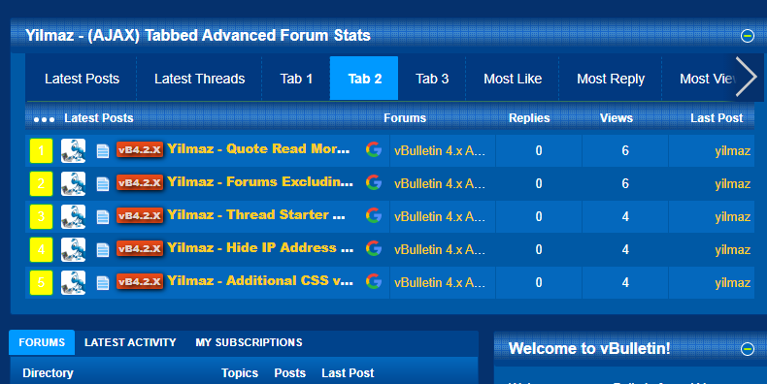Viewport: 767px width, 384px height.
Task: Click the avatar image in the Additional CSS row
Action: (x=74, y=282)
